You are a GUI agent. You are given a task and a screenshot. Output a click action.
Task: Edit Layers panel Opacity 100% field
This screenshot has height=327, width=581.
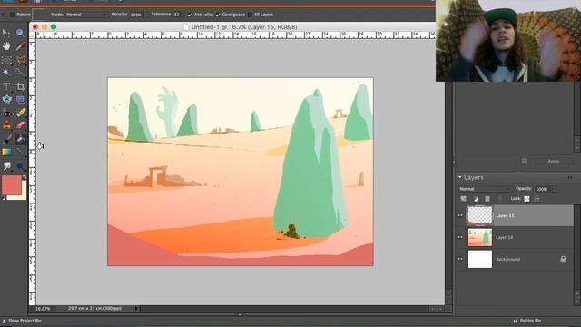coord(542,189)
